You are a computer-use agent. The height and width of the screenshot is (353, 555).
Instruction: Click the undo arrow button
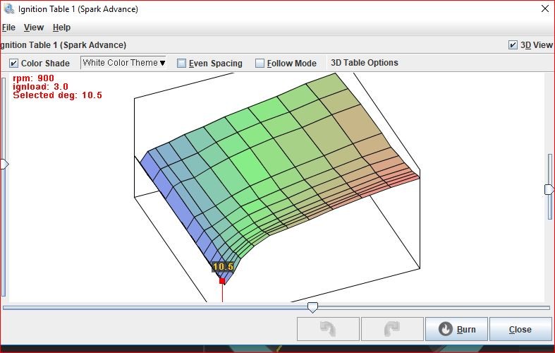point(328,329)
